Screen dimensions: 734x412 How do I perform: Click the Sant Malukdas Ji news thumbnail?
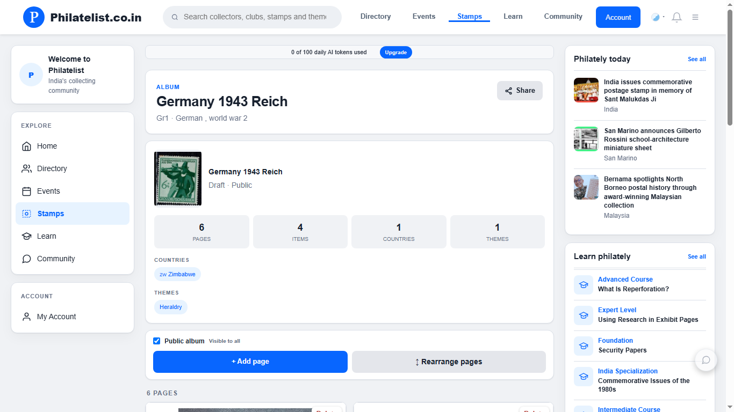(586, 90)
